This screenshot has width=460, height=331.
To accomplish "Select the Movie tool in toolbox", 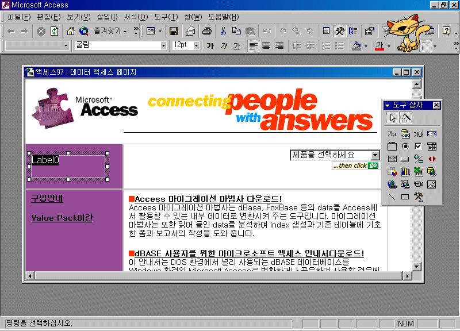I will pos(419,184).
